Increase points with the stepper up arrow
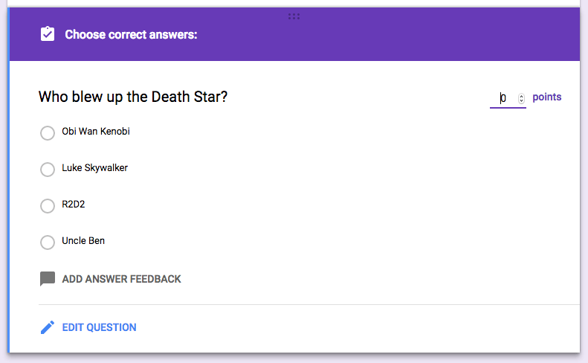Screen dimensions: 588x363 (x=521, y=95)
